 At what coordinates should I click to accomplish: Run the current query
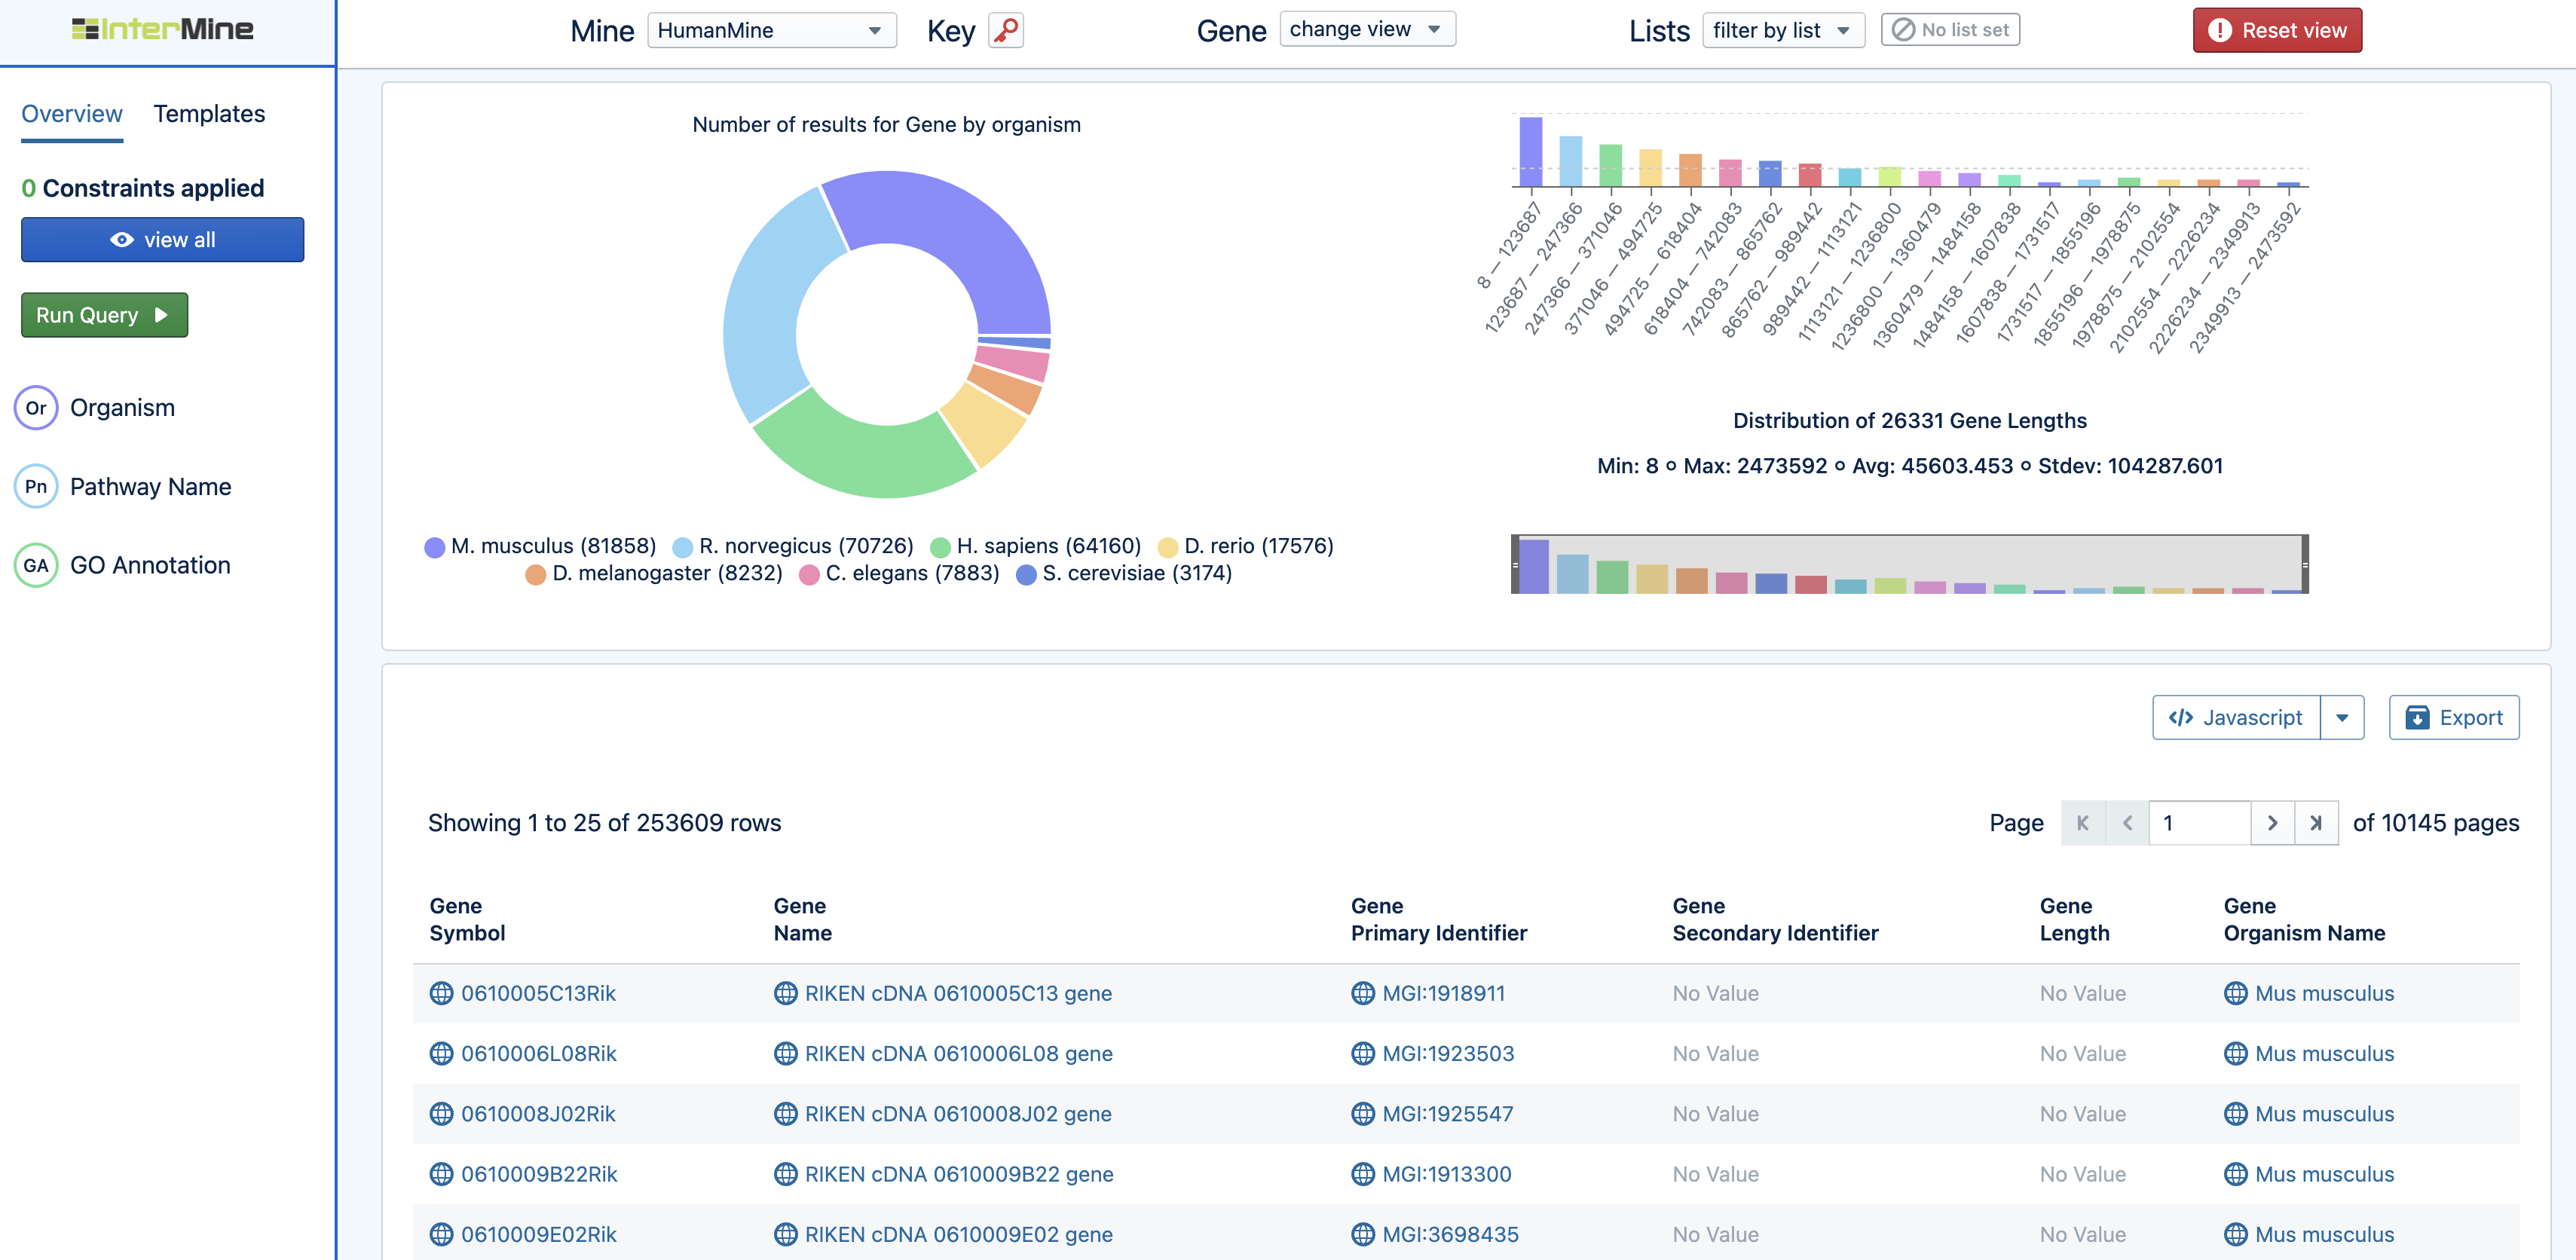[x=103, y=314]
